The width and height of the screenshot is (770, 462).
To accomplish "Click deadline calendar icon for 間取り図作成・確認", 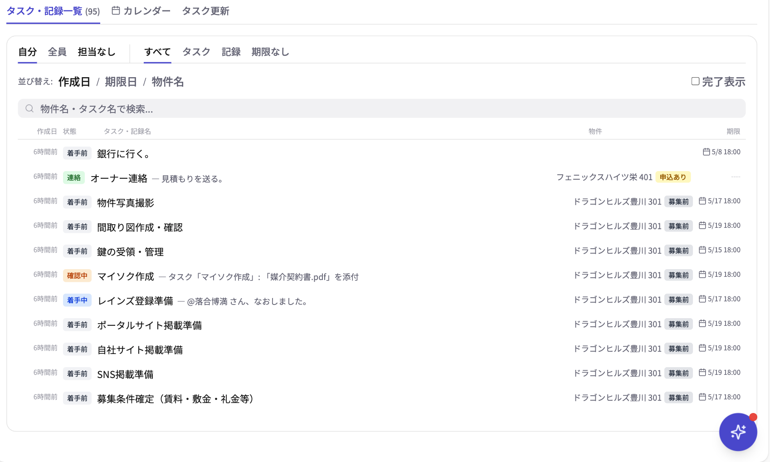I will (x=702, y=225).
